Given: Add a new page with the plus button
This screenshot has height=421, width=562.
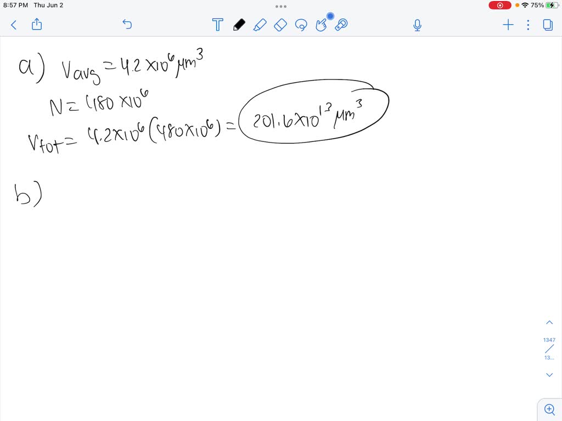Looking at the screenshot, I should pos(508,25).
